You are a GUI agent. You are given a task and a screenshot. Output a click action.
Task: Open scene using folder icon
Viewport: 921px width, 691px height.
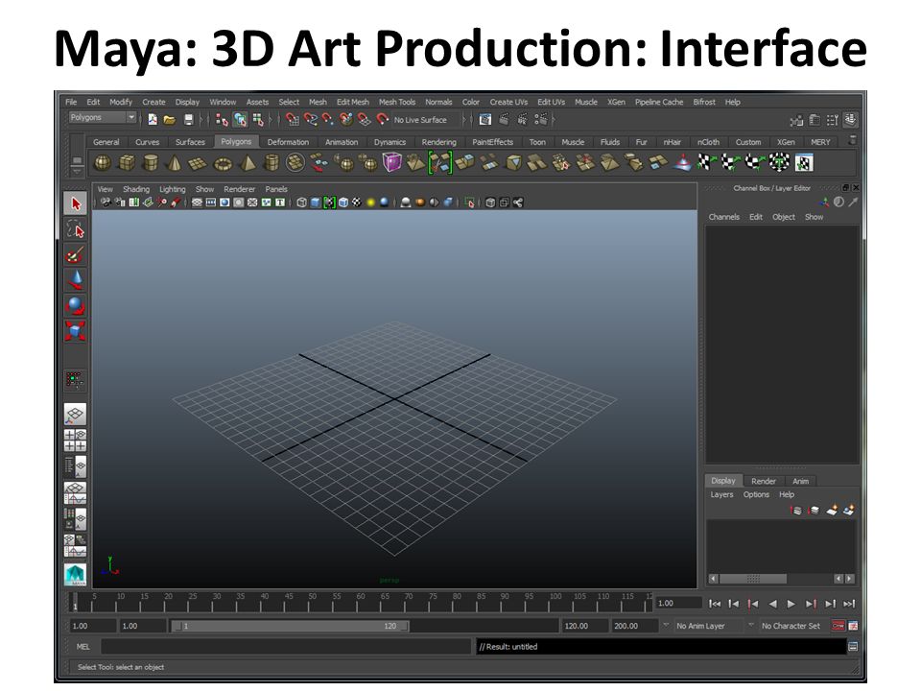[170, 120]
